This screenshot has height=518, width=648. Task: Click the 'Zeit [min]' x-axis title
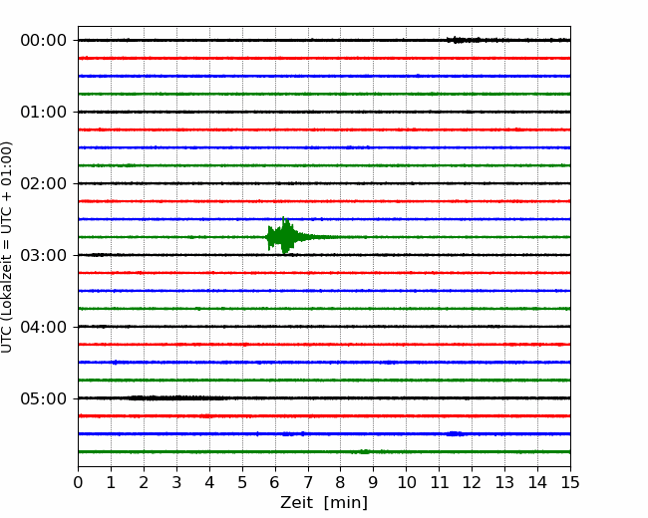pos(324,503)
